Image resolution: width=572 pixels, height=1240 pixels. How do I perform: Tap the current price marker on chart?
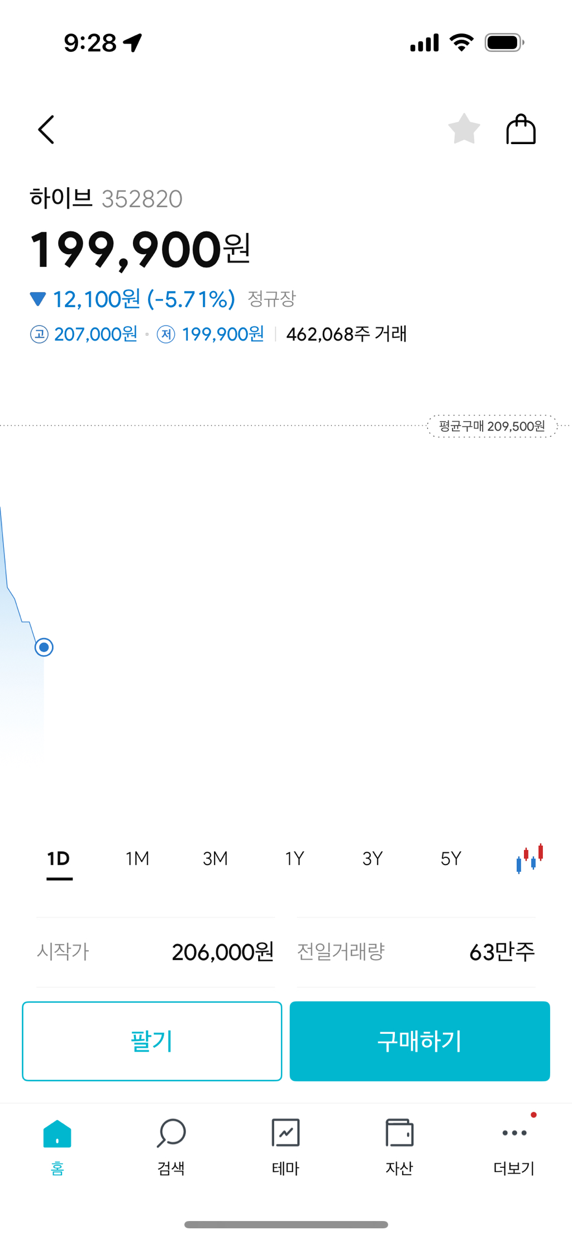coord(44,647)
